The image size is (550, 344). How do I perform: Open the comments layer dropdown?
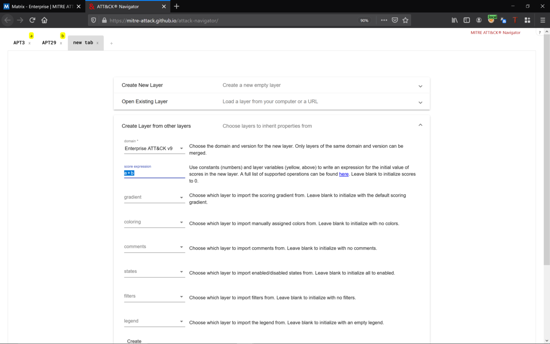(x=154, y=247)
